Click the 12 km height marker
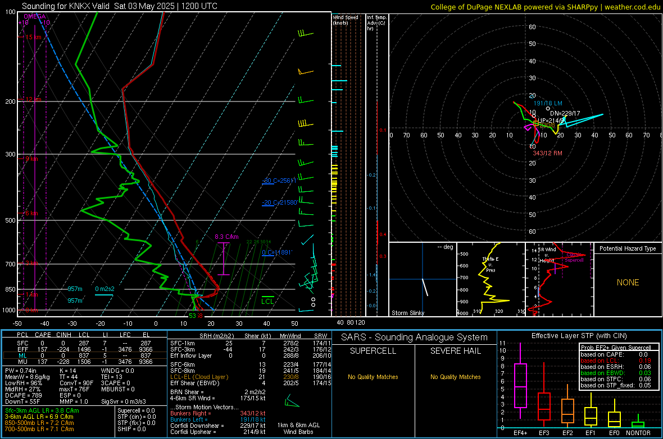The image size is (663, 439). 33,99
